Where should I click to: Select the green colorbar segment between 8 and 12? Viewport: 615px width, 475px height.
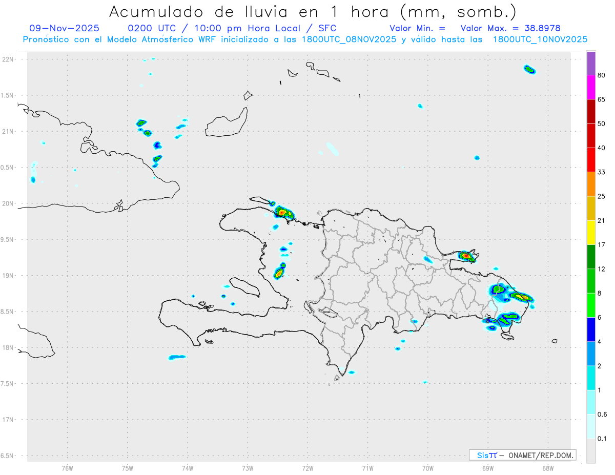[x=591, y=280]
